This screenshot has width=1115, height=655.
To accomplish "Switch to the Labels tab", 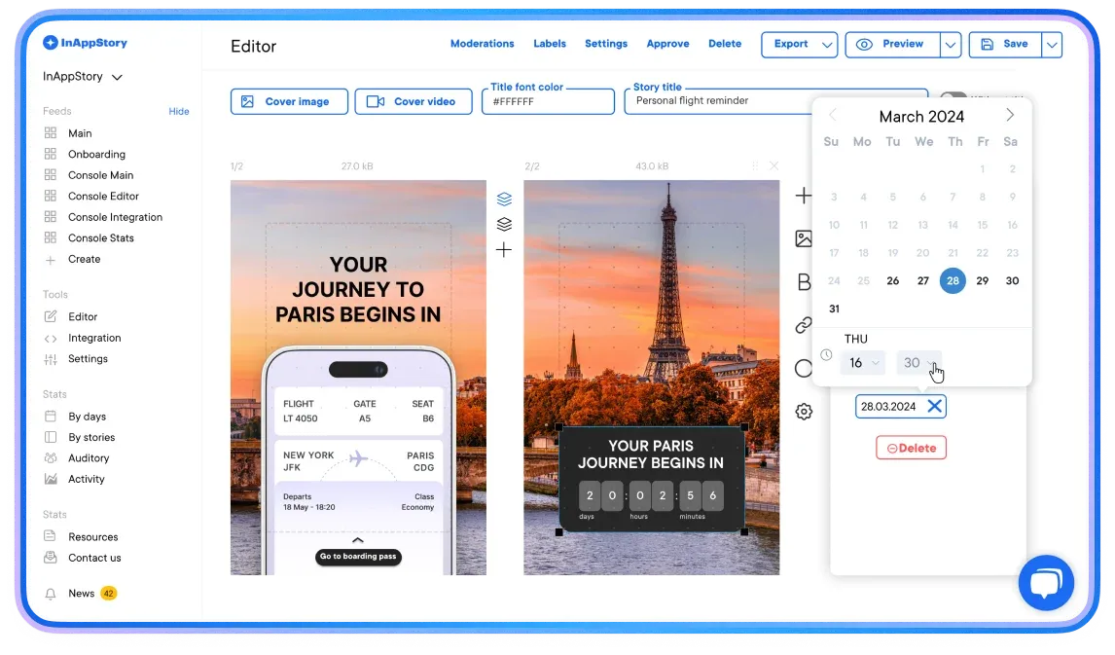I will 549,44.
